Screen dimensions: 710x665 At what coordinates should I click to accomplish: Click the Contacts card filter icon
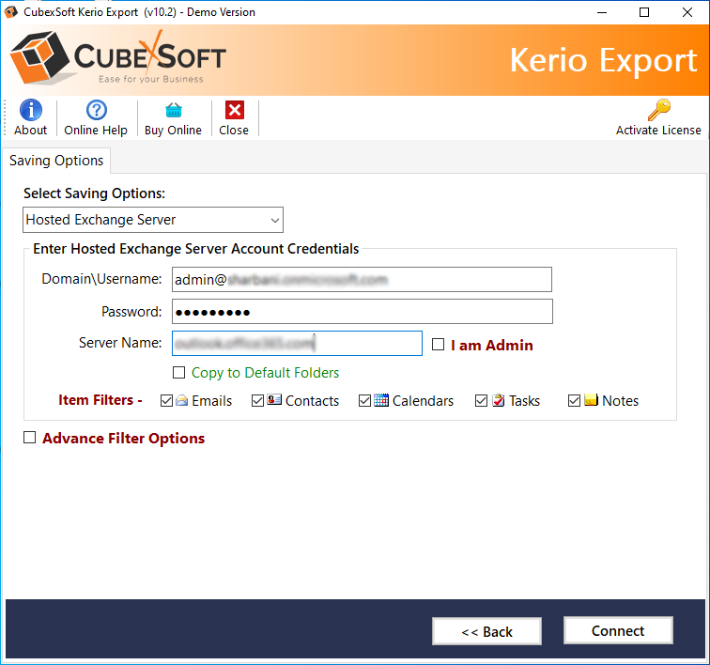pyautogui.click(x=274, y=400)
